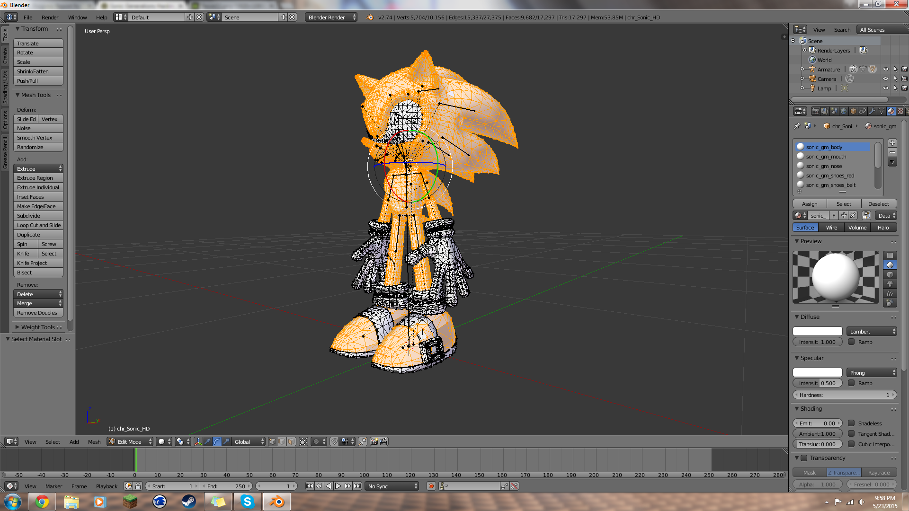Switch to the Shading / UVs tool tab
The width and height of the screenshot is (909, 511).
coord(5,88)
